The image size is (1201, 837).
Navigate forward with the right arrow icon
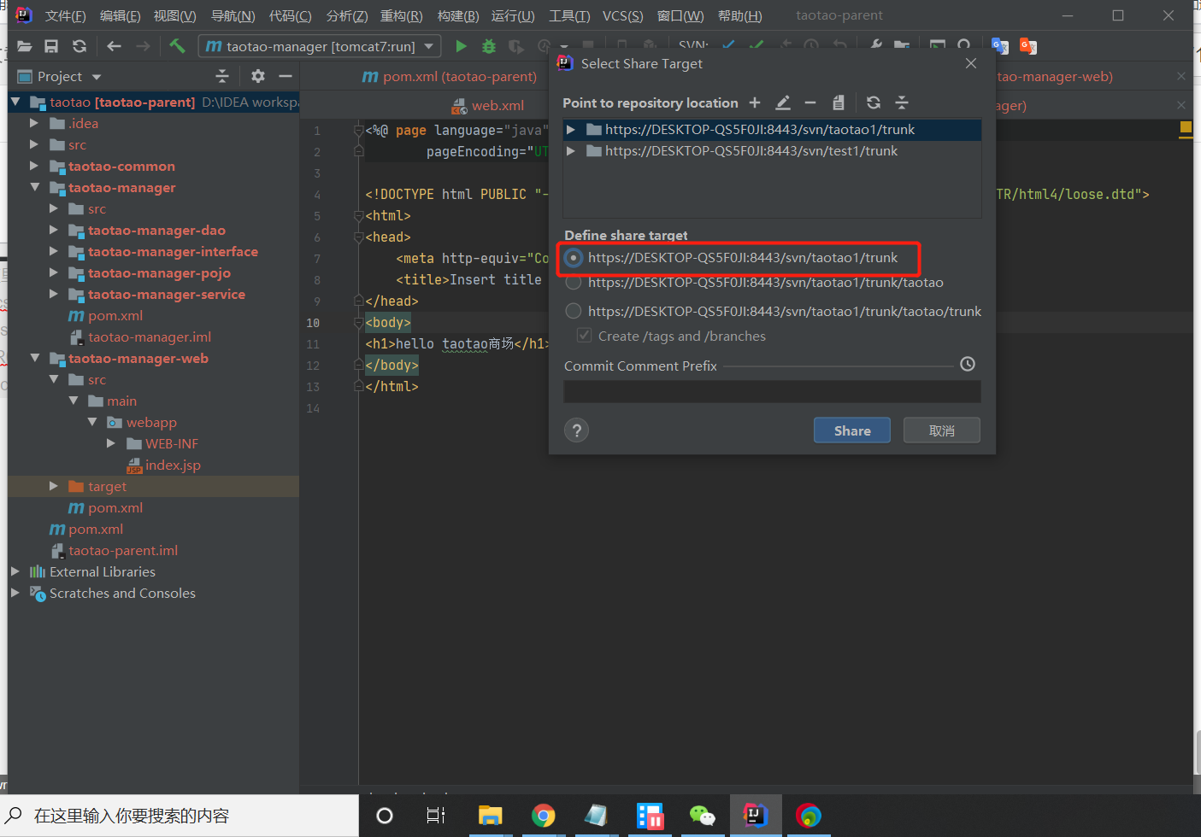click(143, 46)
